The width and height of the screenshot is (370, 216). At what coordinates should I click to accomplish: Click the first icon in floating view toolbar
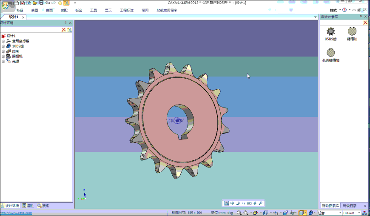pos(226,203)
